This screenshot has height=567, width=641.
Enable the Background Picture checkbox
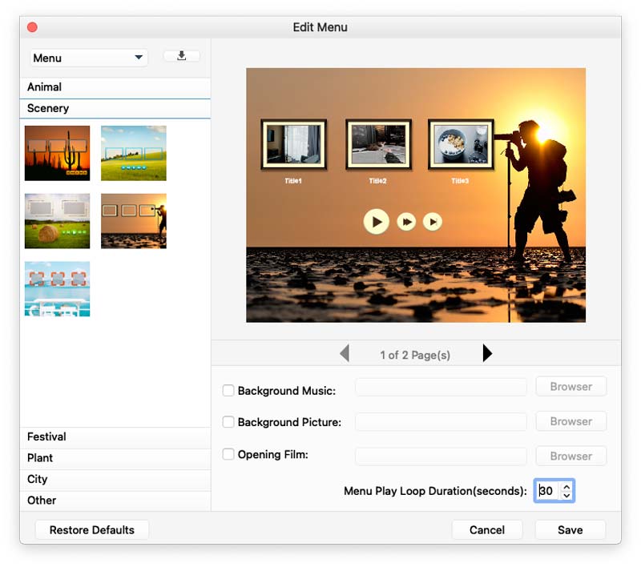[x=228, y=421]
